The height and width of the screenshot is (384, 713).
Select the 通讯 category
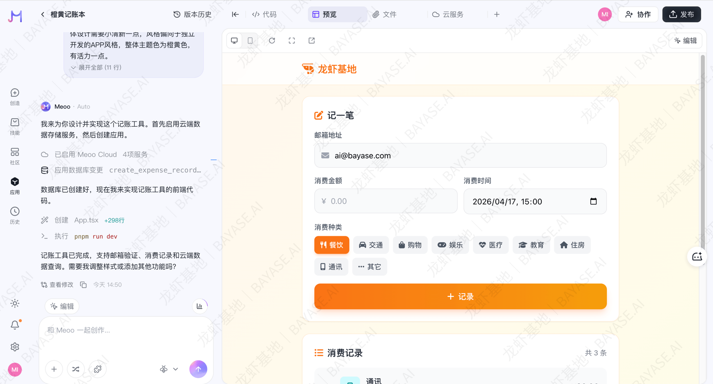coord(331,267)
